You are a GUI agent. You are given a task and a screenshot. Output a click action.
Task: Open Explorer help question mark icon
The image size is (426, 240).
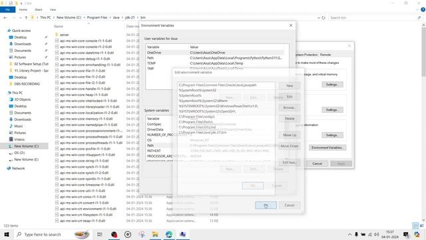pyautogui.click(x=423, y=9)
